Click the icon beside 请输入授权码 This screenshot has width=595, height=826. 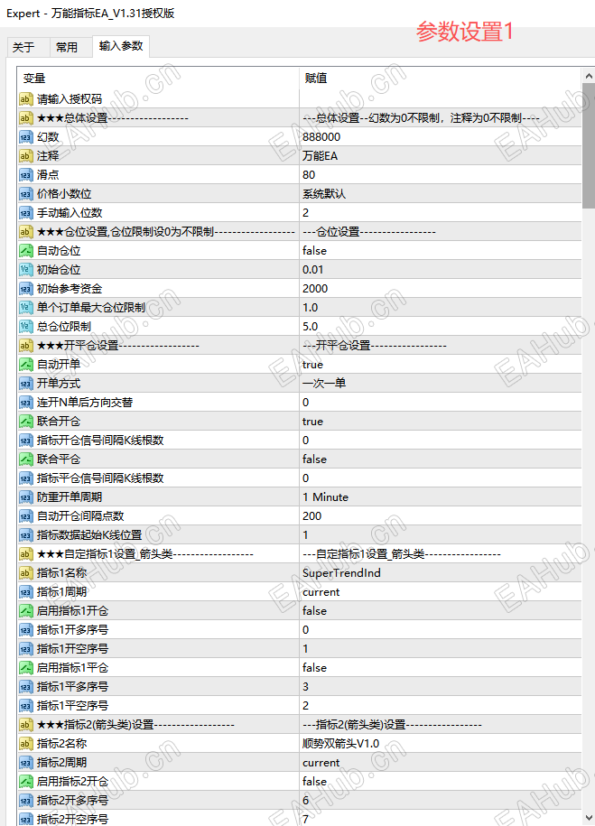[x=26, y=99]
